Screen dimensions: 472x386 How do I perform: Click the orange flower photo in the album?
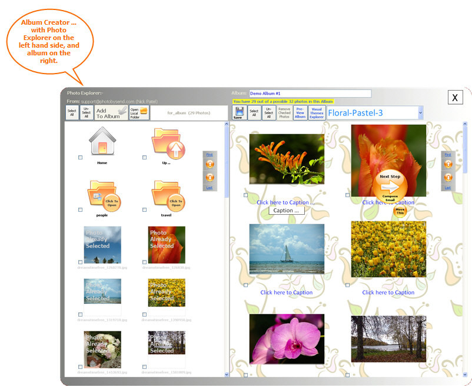tap(287, 159)
